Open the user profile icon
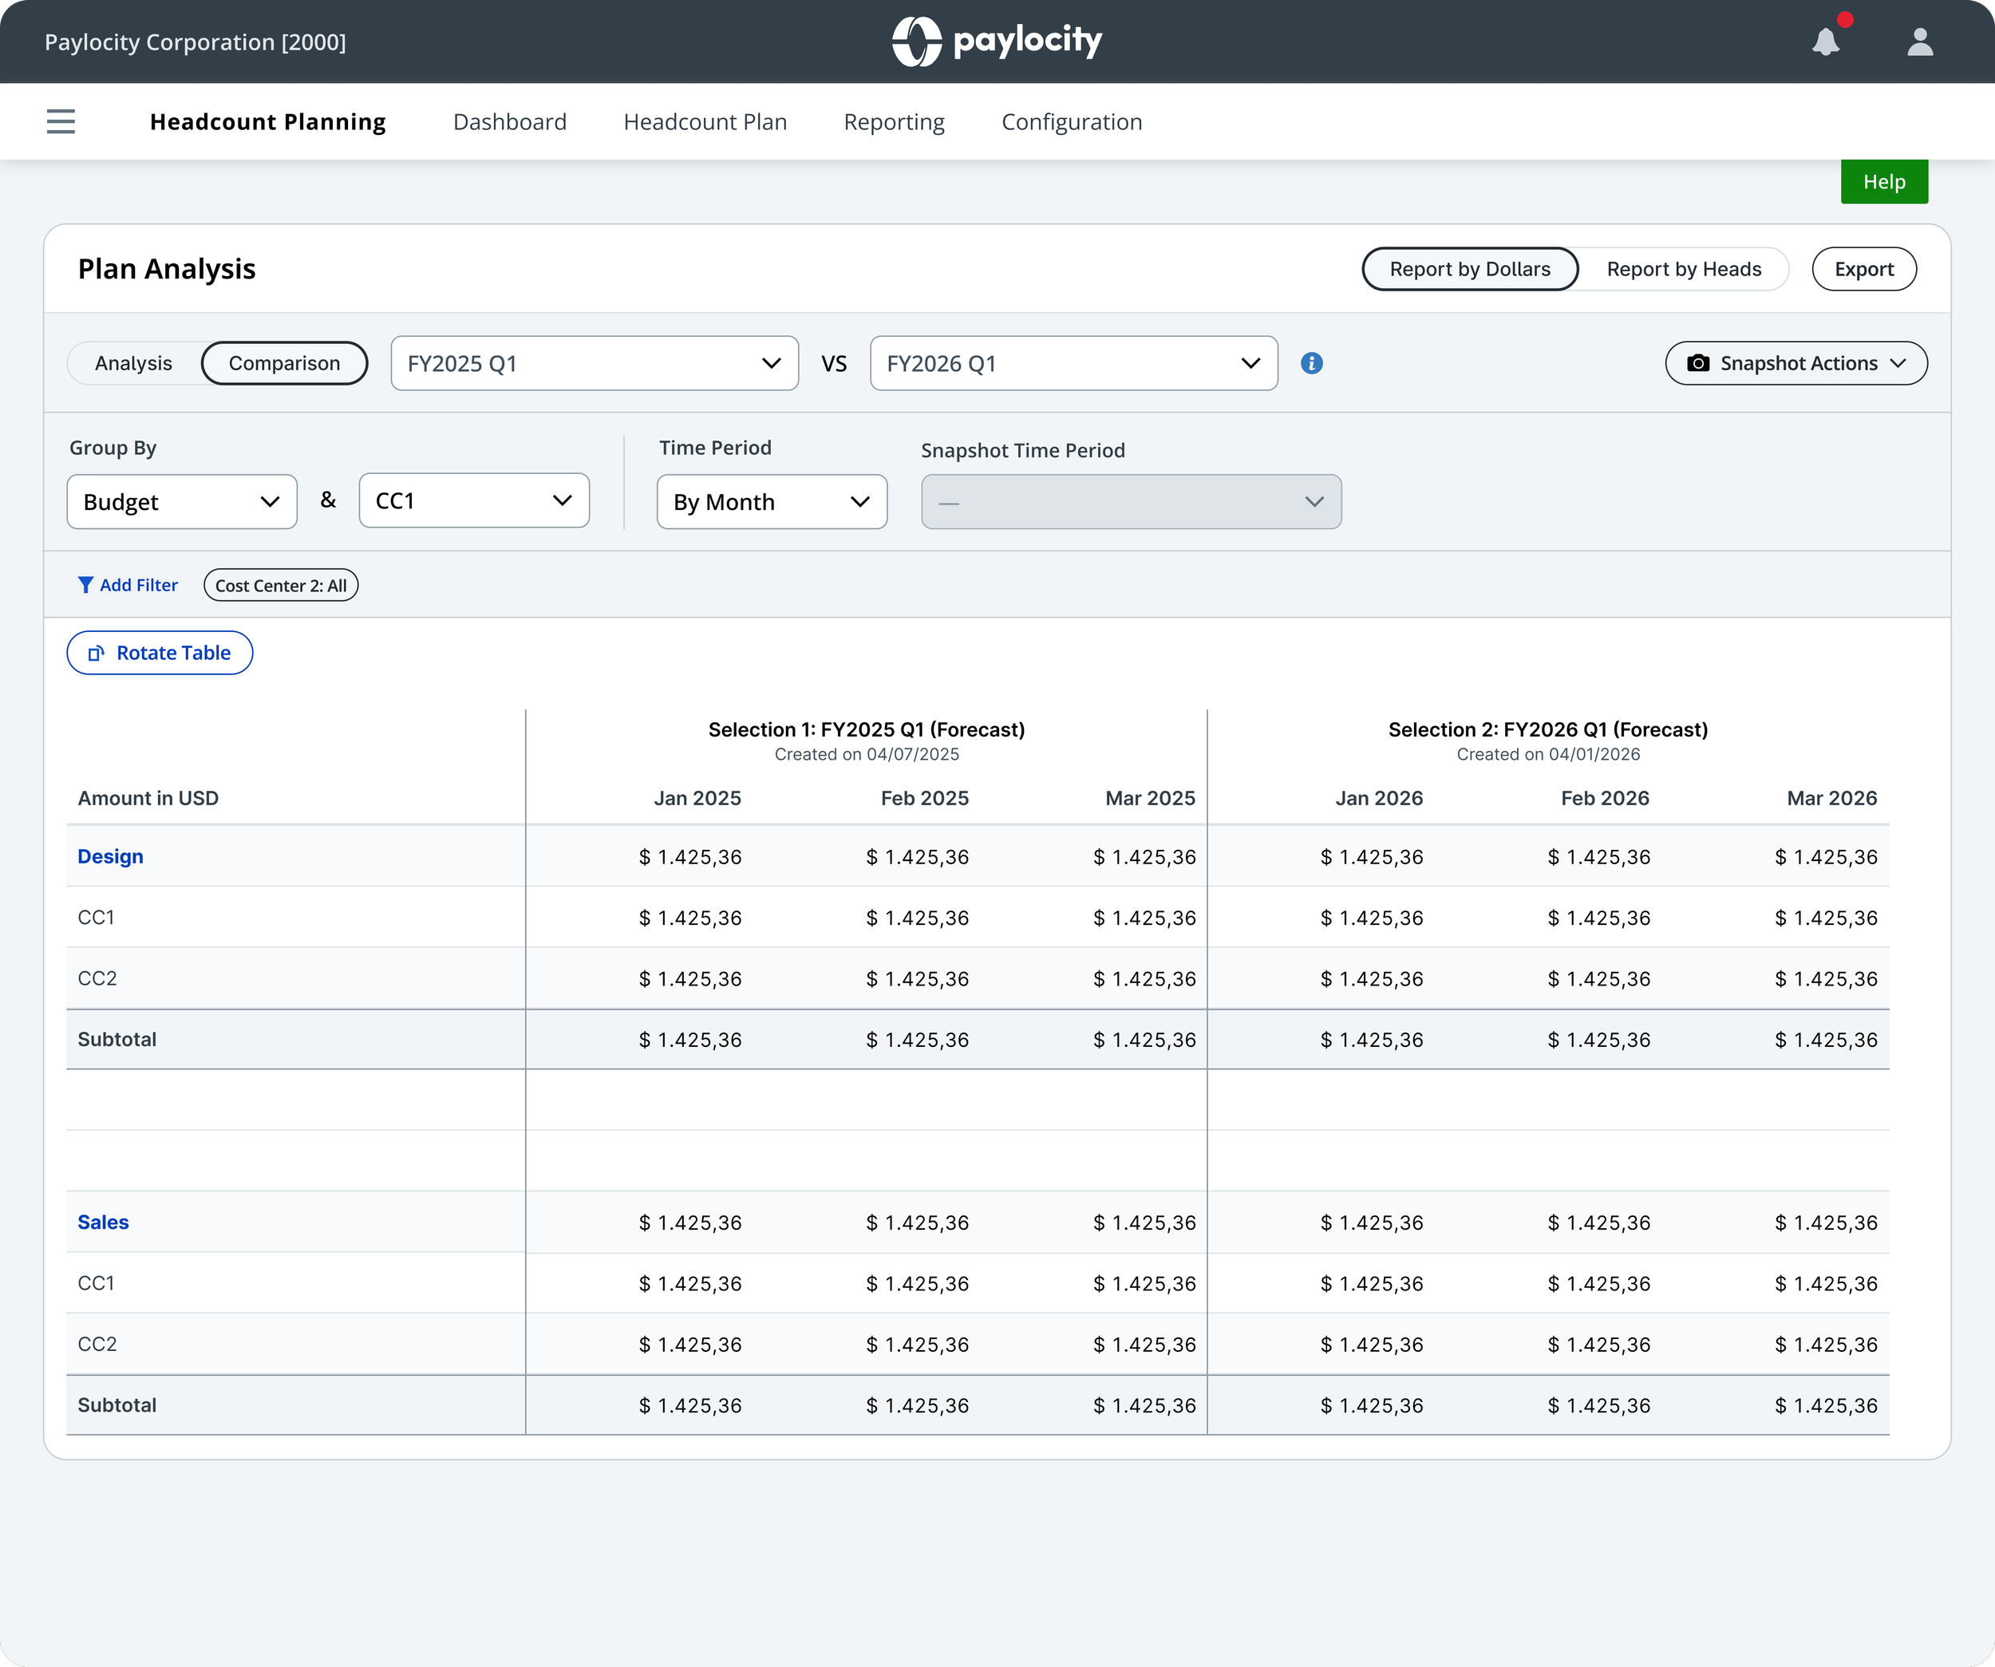 [1920, 41]
